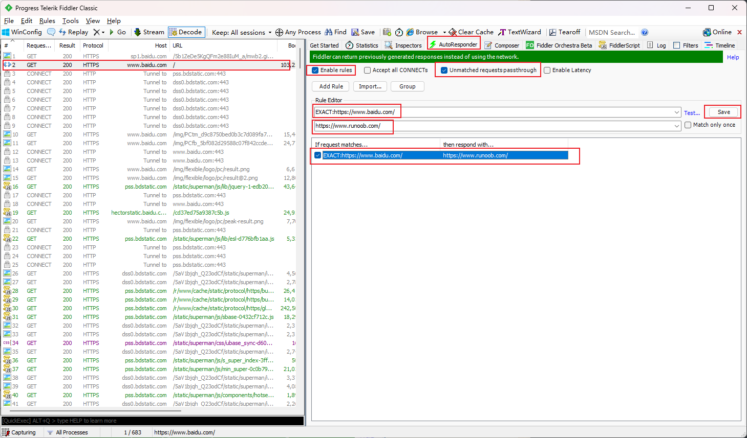Click the camera screenshot icon
This screenshot has width=747, height=438.
coord(387,32)
